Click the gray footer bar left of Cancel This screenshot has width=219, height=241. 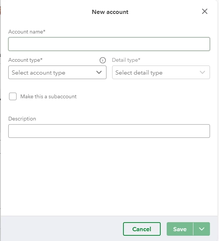(61, 229)
